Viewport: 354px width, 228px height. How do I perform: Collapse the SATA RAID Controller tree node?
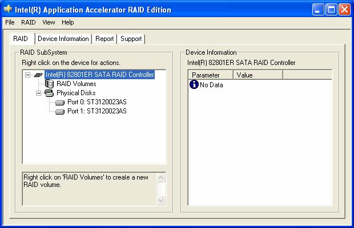(27, 75)
